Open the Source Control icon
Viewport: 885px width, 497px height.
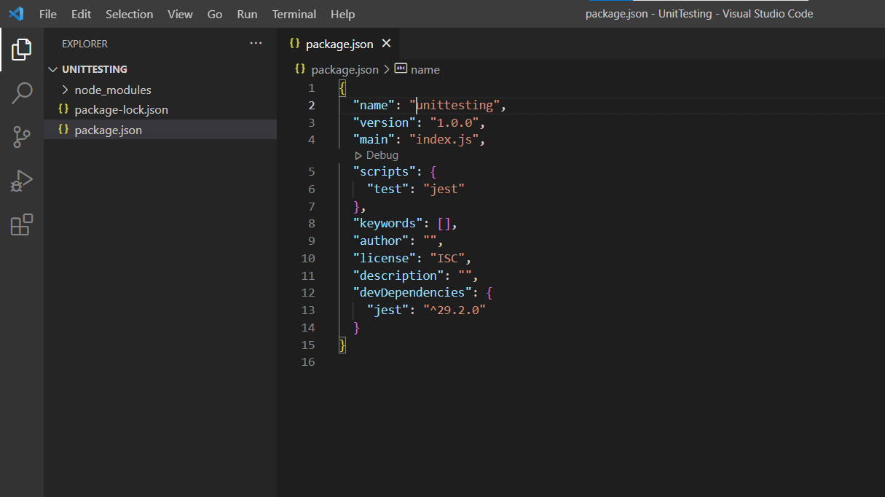point(21,137)
